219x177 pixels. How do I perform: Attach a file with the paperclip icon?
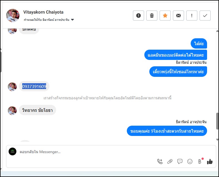pyautogui.click(x=170, y=161)
